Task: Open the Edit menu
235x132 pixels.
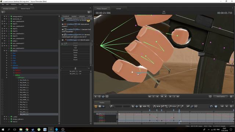Action: (7, 4)
